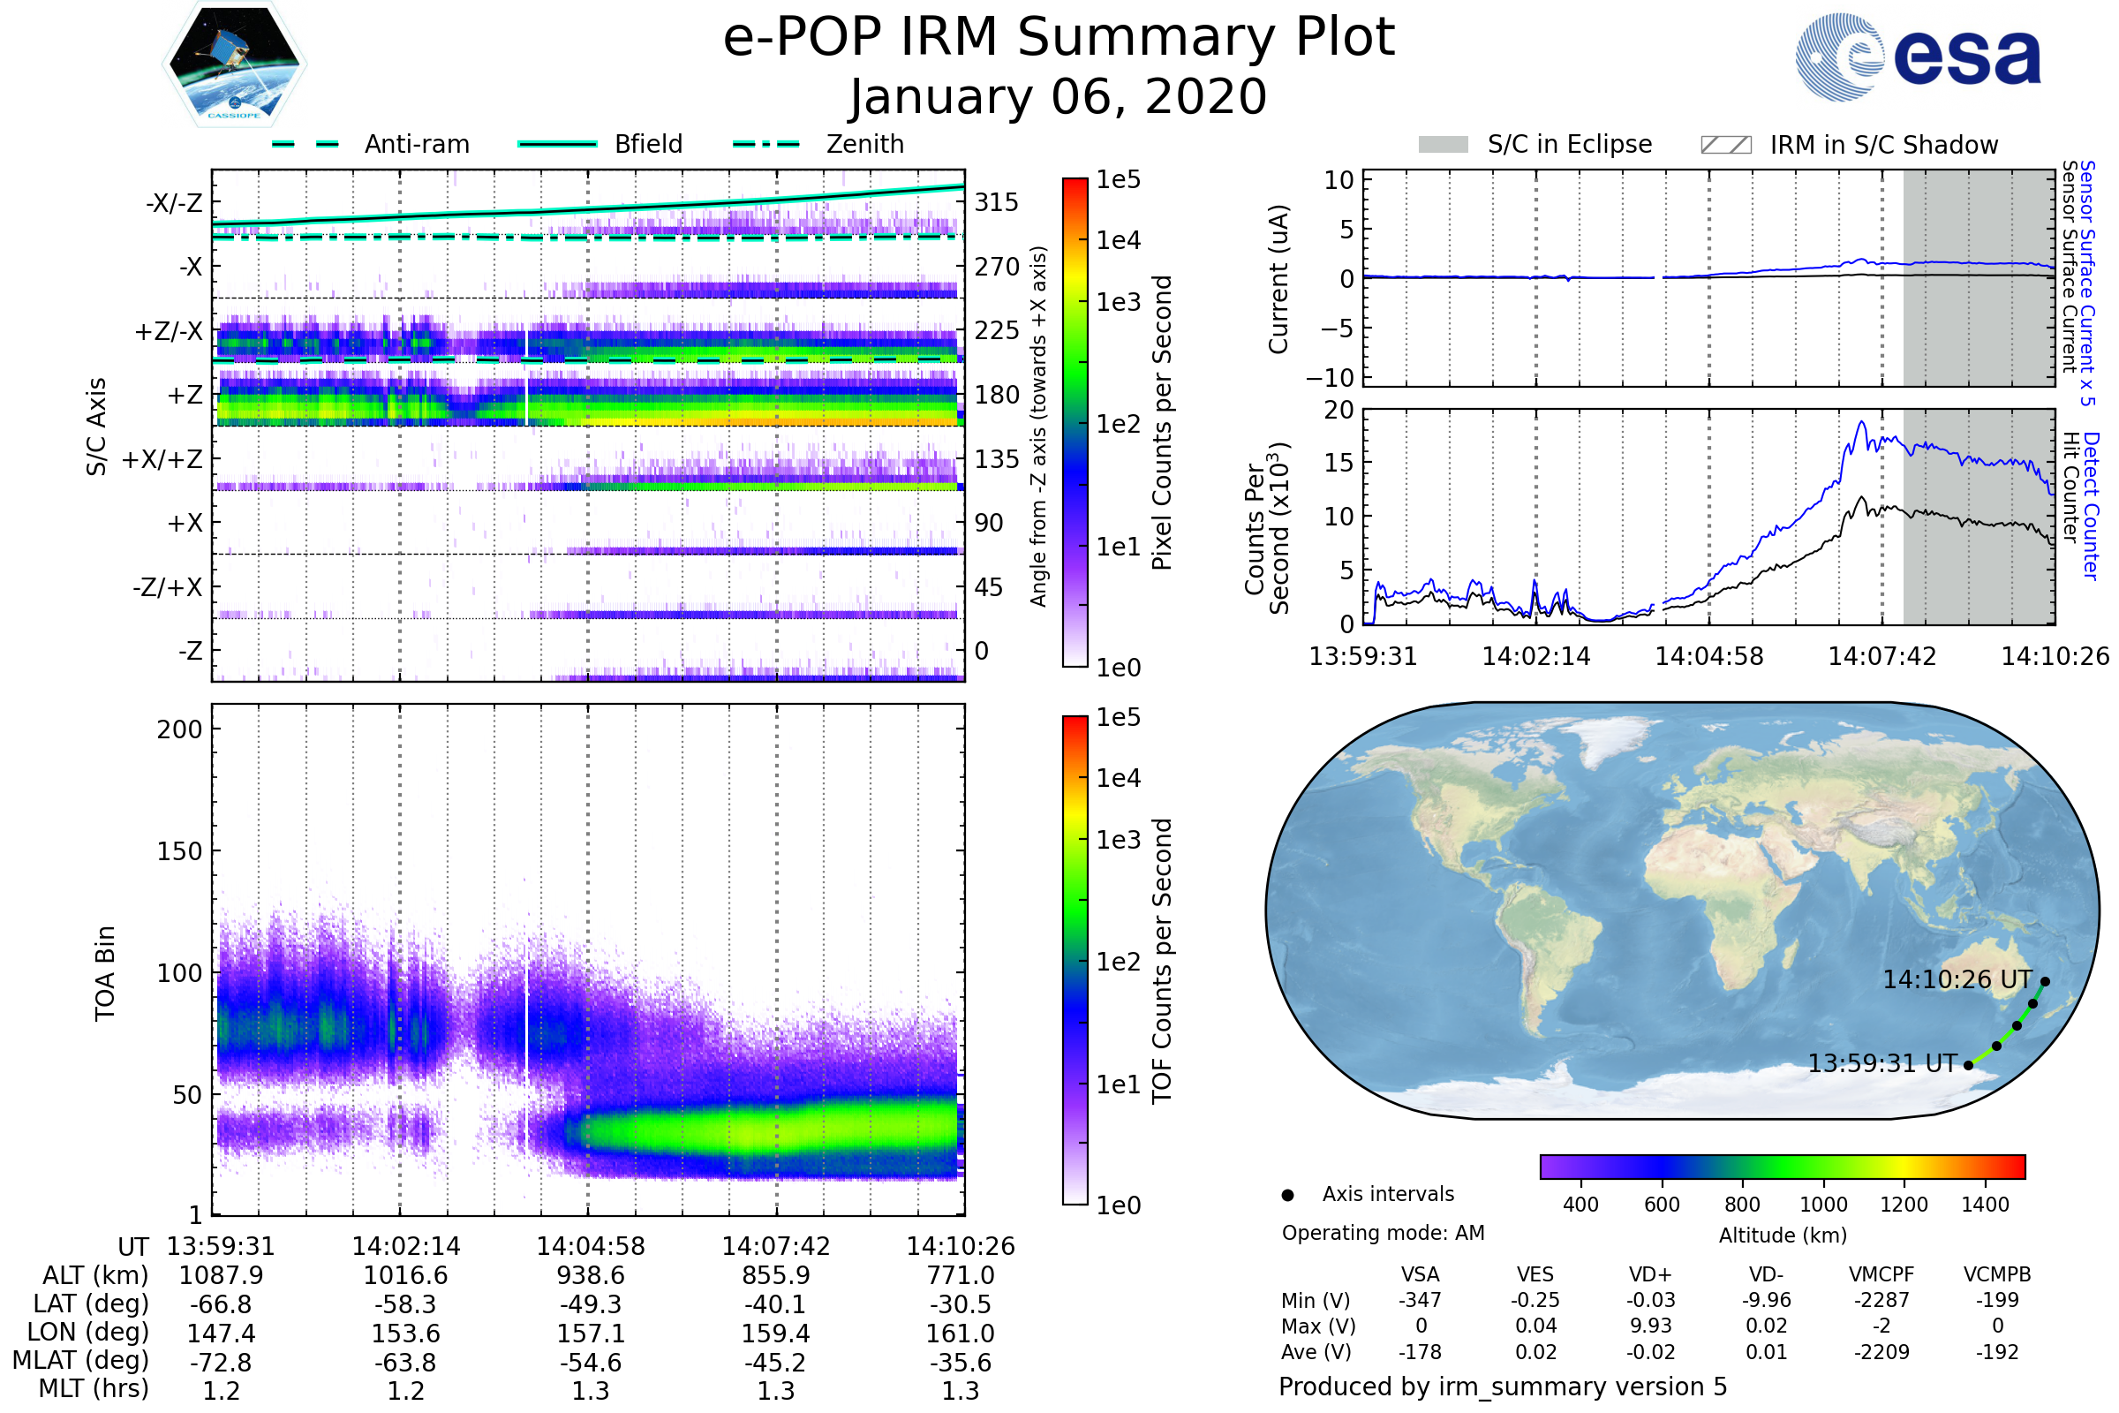Click the Pixel Counts per Second colorbar
This screenshot has width=2119, height=1413.
point(1075,422)
